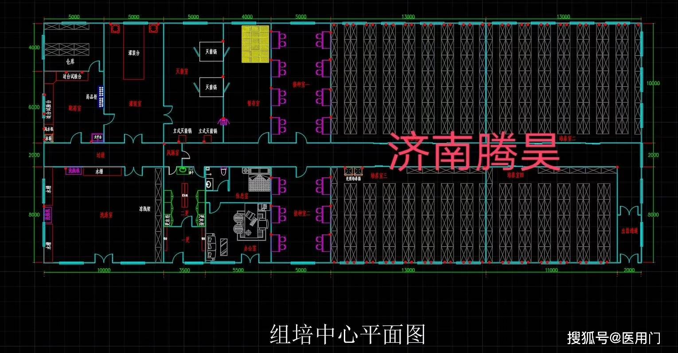Select the 光照培养箱 label
The width and height of the screenshot is (678, 353).
(353, 179)
